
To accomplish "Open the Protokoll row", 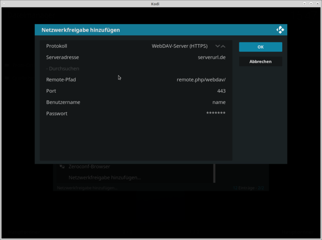I will (x=136, y=46).
